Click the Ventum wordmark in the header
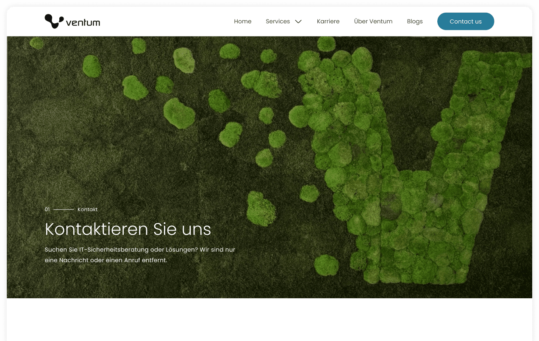The height and width of the screenshot is (341, 539). [x=83, y=22]
